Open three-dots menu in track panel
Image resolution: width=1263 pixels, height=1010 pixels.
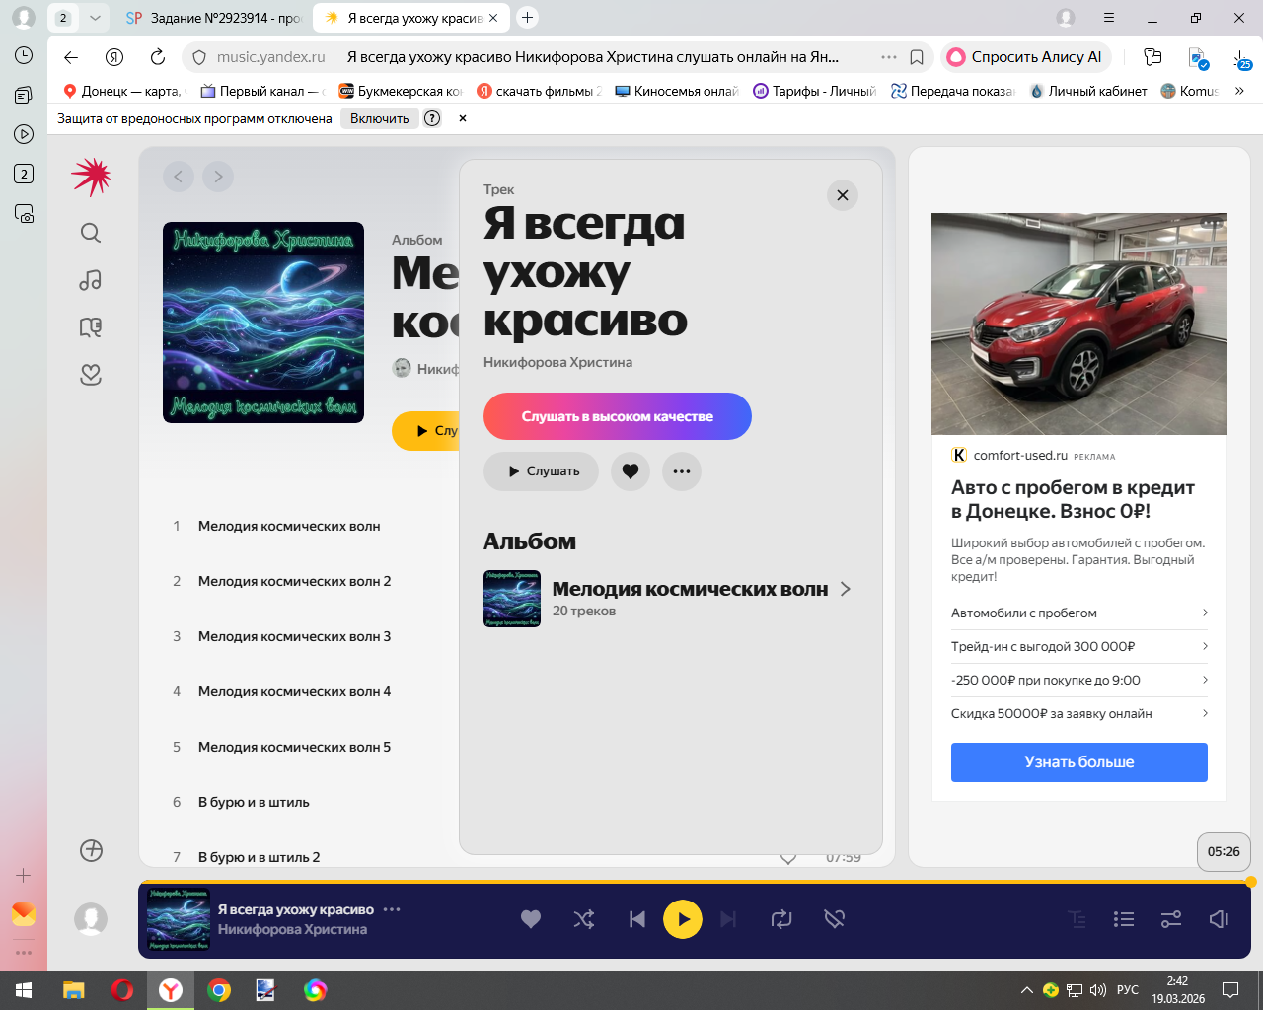tap(682, 471)
